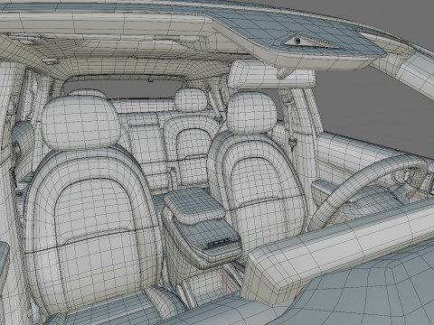Select the center console armrest pad

tap(194, 205)
